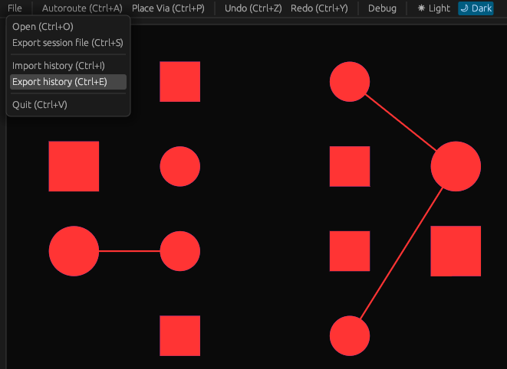
Task: Run Autoroute from the top bar
Action: (81, 8)
